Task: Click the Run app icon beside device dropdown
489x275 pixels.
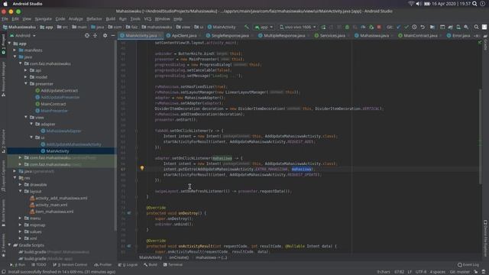Action: point(323,27)
